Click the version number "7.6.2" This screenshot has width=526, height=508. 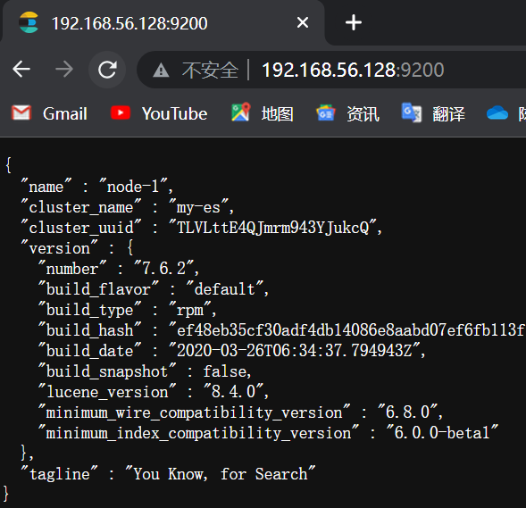coord(163,268)
